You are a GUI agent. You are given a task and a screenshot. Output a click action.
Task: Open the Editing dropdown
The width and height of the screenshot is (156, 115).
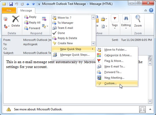pos(126,27)
